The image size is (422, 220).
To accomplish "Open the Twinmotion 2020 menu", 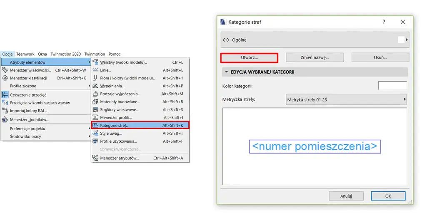I will [66, 54].
